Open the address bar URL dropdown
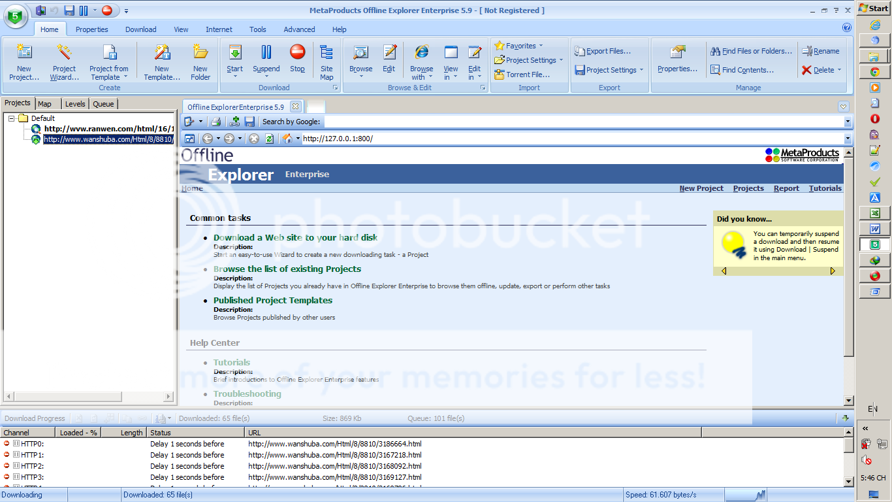Image resolution: width=892 pixels, height=502 pixels. [x=848, y=139]
